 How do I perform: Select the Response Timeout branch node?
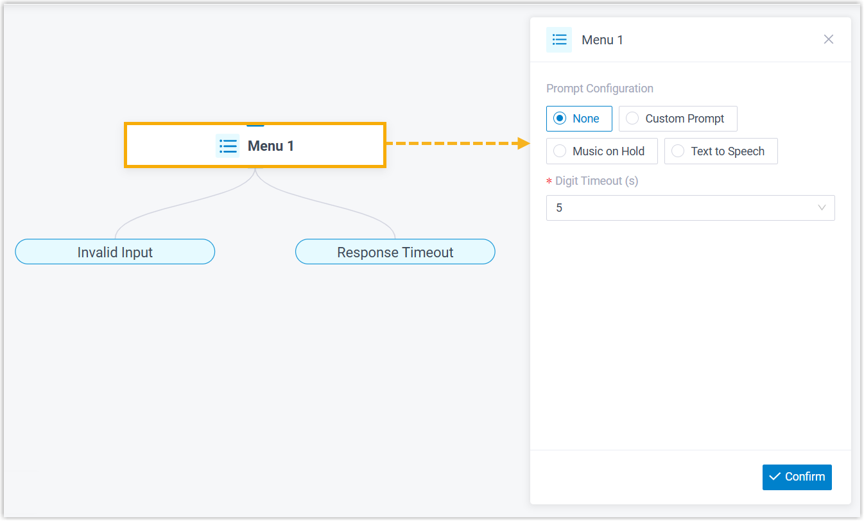[395, 252]
